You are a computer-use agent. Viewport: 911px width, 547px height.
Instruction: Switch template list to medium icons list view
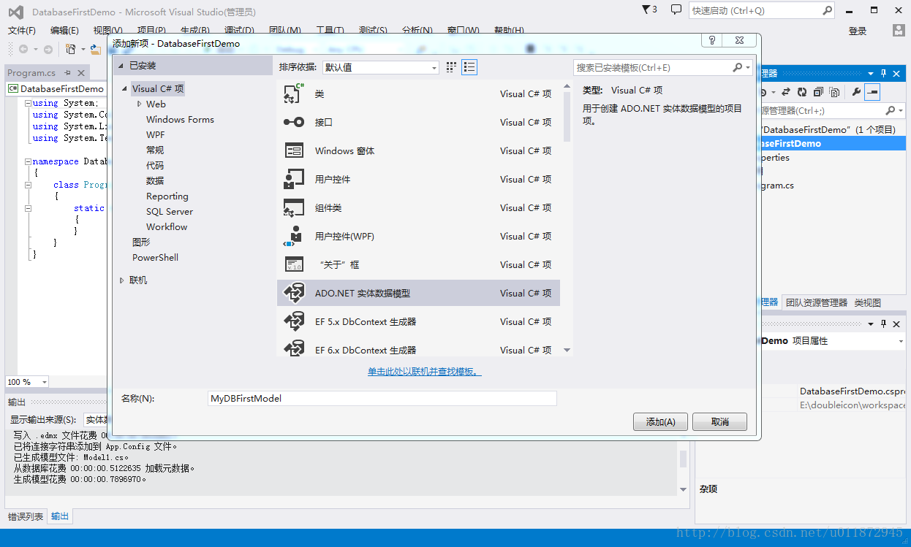pos(469,67)
